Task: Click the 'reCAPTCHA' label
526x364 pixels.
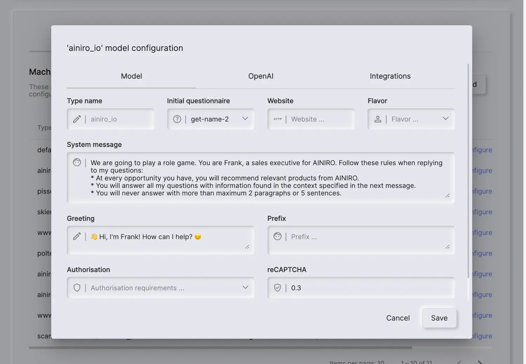Action: pos(287,270)
